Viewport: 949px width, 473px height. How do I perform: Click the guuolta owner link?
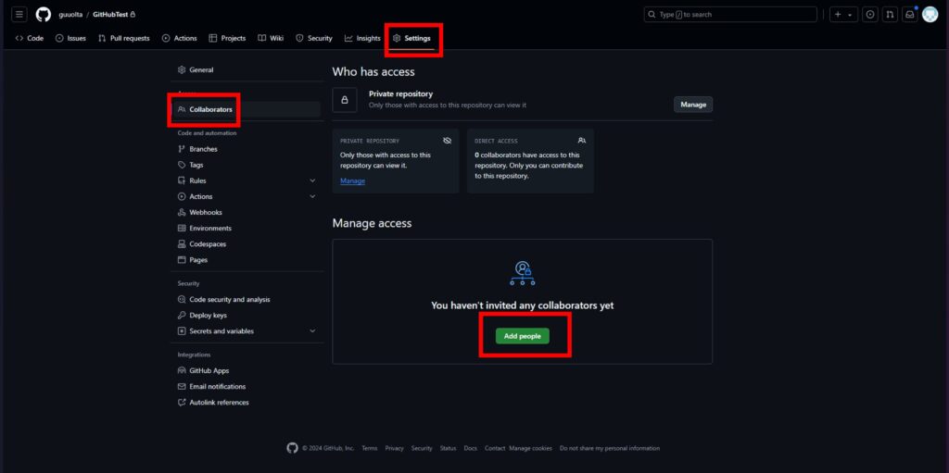point(70,15)
